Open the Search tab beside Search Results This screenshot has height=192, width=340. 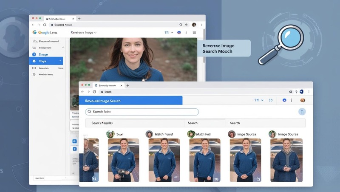coord(204,123)
